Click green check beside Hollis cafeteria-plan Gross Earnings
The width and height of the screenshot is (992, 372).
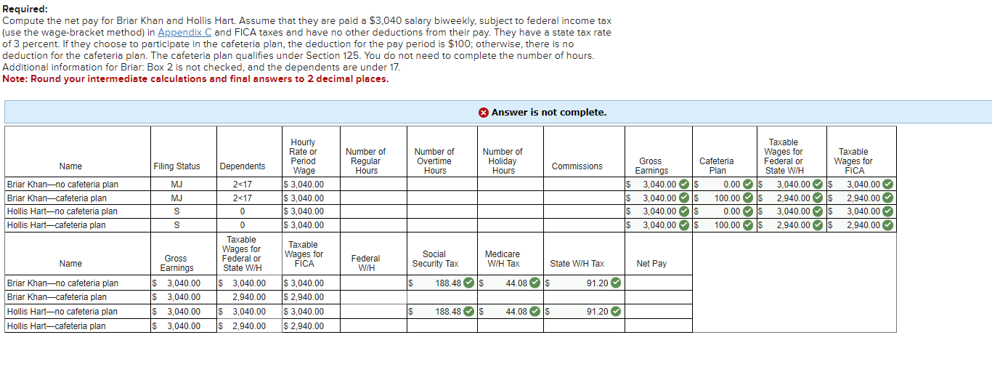click(x=684, y=225)
